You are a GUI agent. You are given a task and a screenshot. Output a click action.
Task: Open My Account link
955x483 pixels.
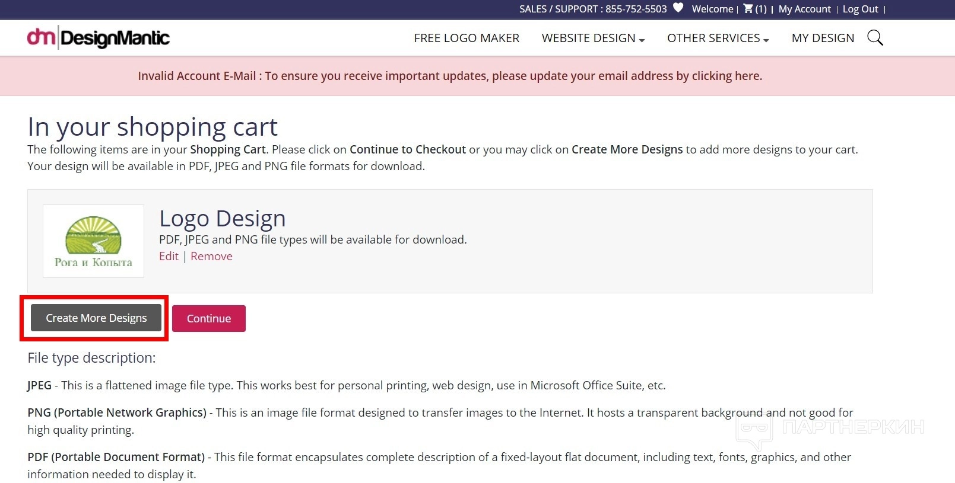[x=804, y=9]
